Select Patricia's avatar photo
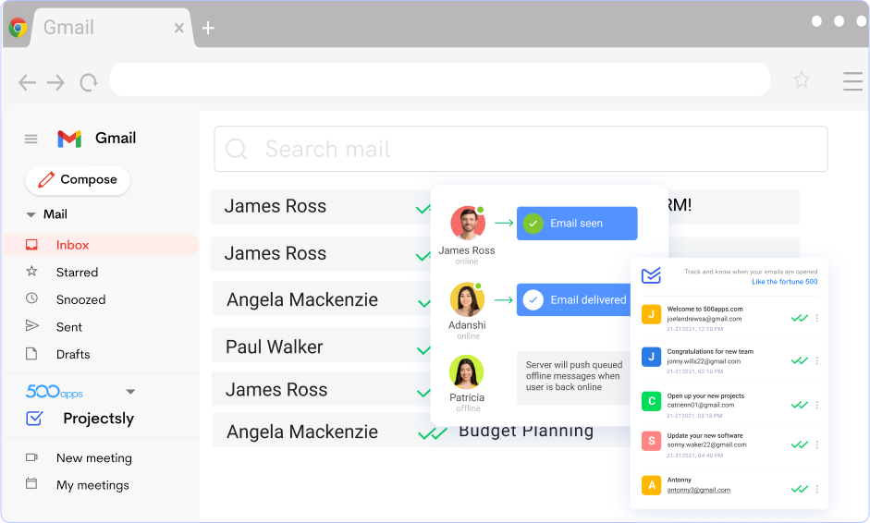 (x=467, y=371)
